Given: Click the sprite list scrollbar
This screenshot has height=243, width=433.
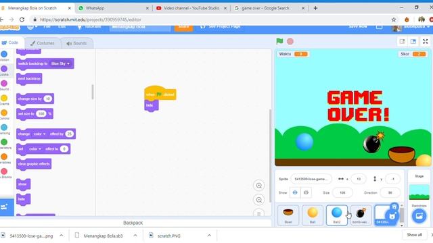Looking at the screenshot, I should click(x=402, y=215).
